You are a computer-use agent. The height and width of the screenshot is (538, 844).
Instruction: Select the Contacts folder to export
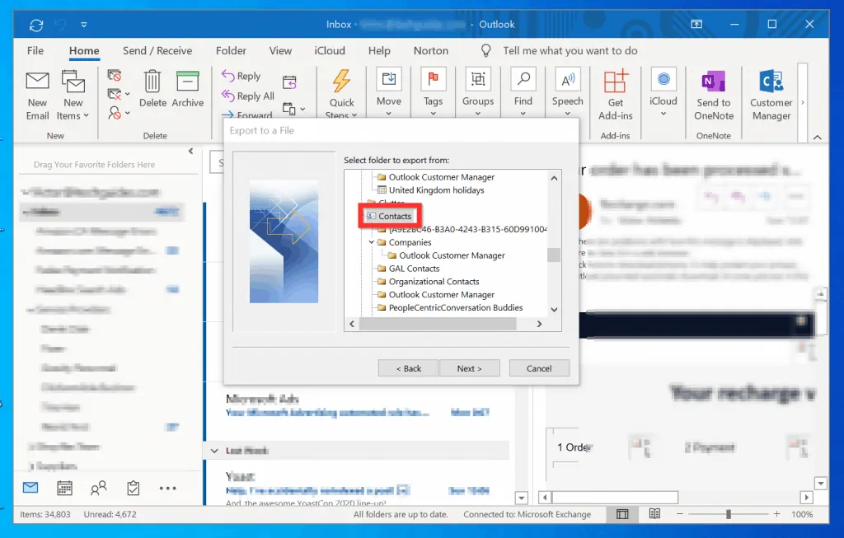(395, 217)
